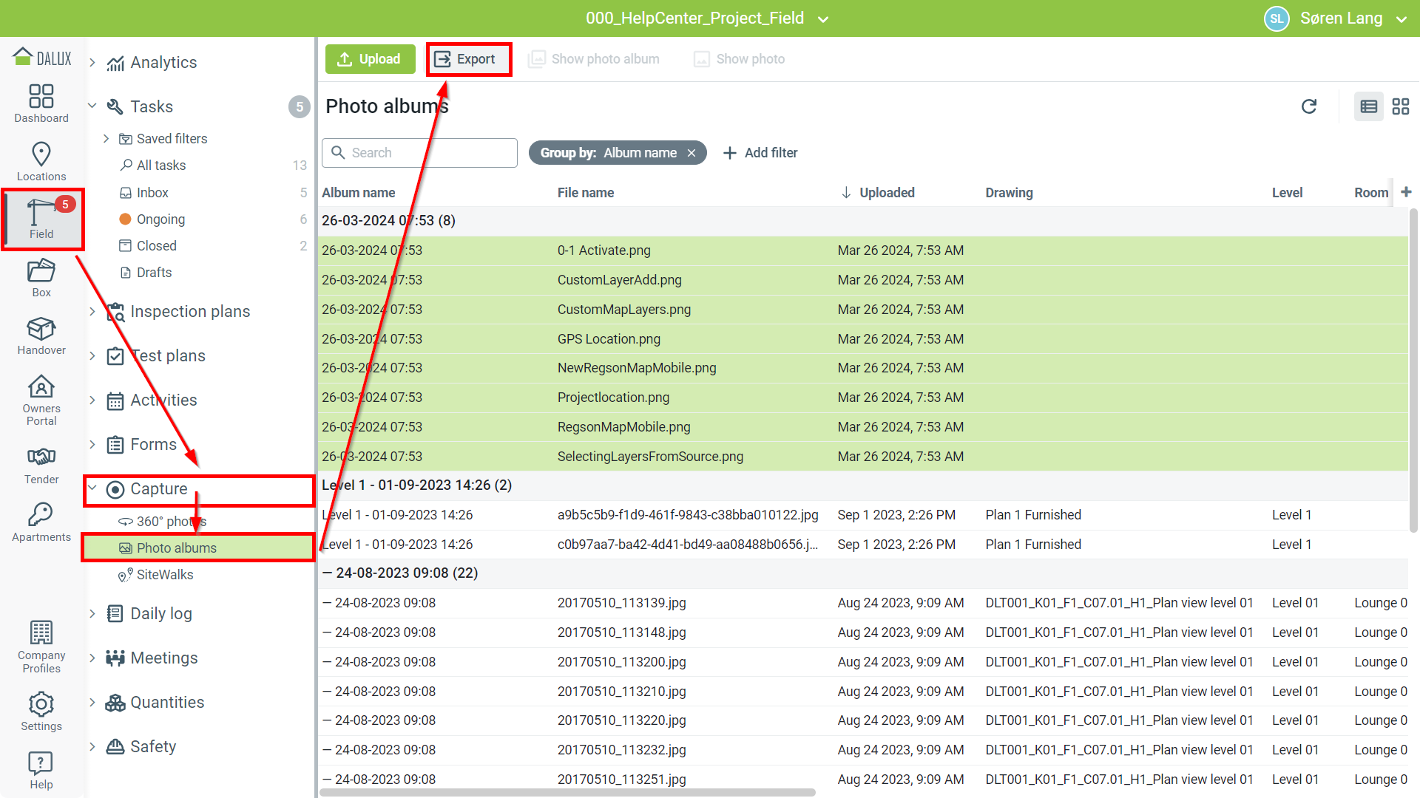
Task: Click the horizontal scrollbar at table bottom
Action: [568, 792]
